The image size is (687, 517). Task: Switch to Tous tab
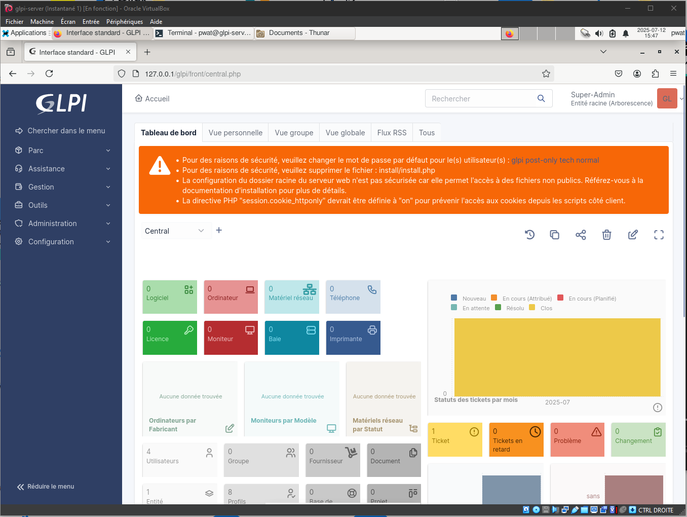[427, 133]
